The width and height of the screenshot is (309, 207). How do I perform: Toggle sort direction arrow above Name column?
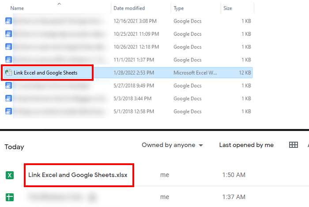(59, 4)
